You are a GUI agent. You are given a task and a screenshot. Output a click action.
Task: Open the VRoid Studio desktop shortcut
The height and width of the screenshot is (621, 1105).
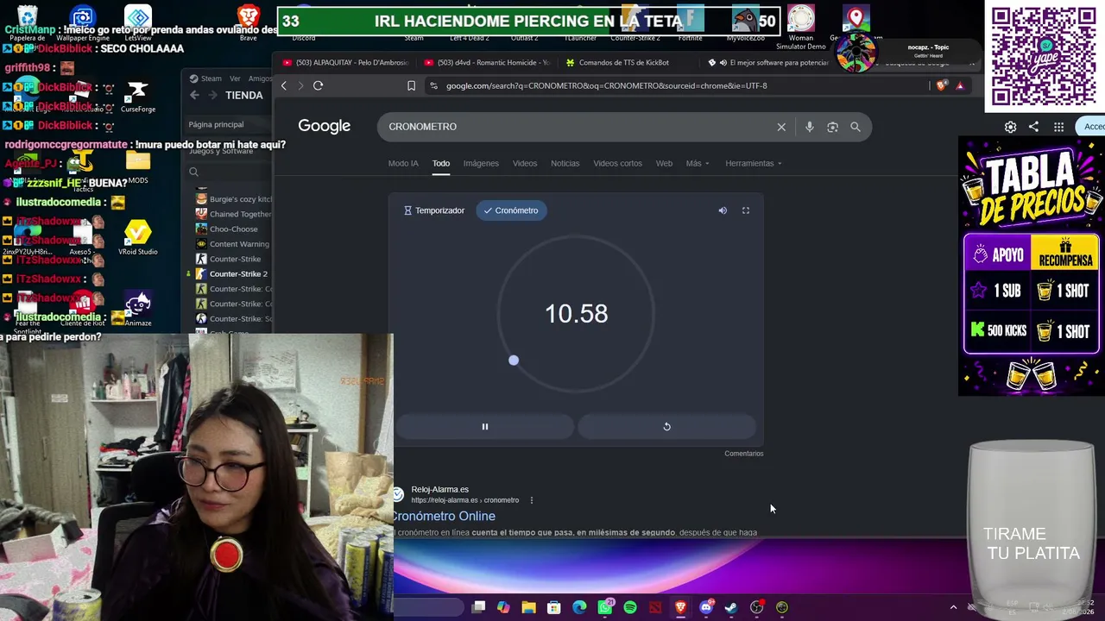point(138,238)
